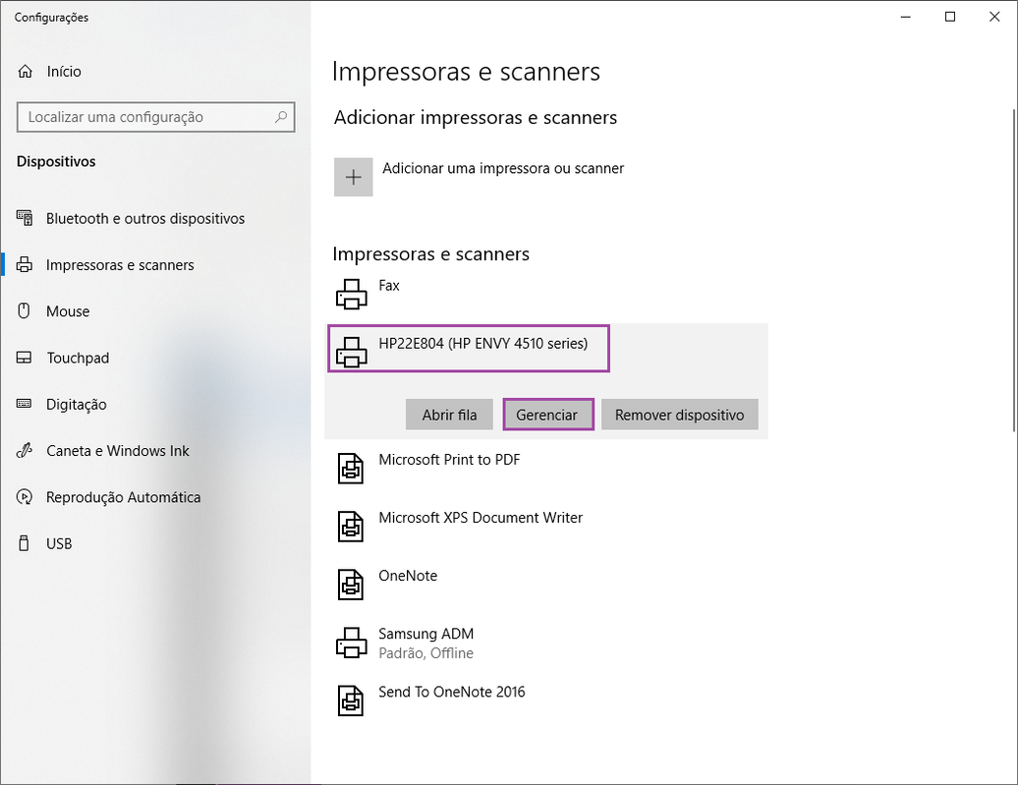
Task: Select the Fax printer icon
Action: (351, 294)
